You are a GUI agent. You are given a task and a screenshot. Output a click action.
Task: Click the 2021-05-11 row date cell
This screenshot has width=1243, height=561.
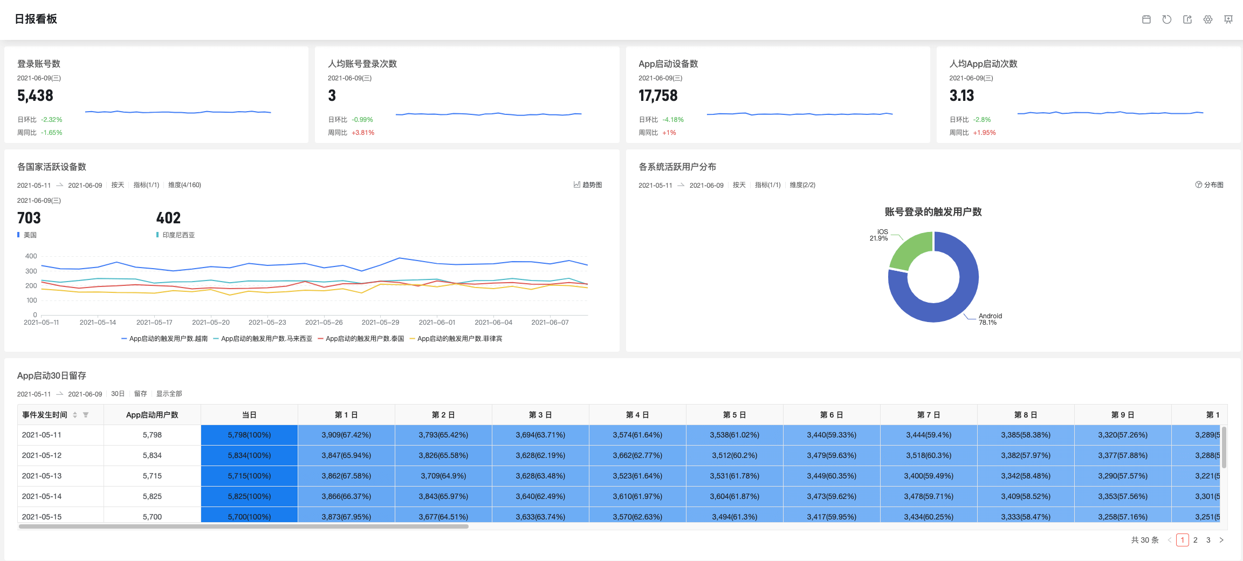pos(60,435)
